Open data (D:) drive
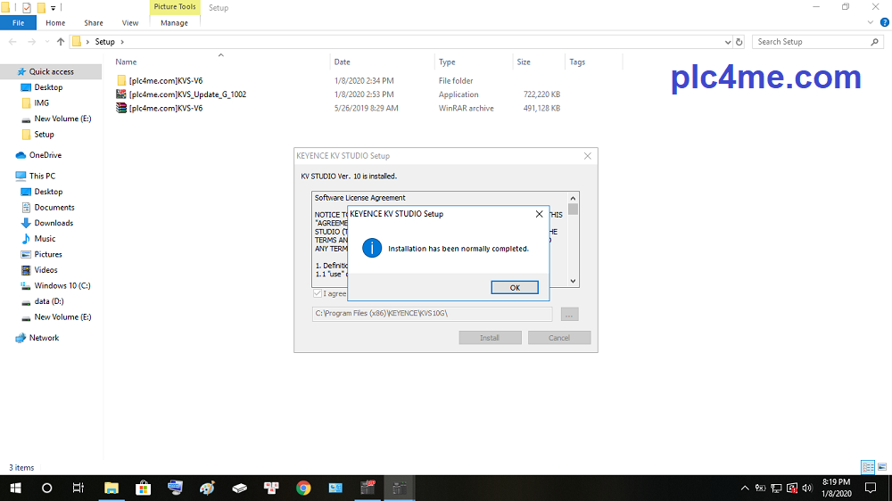The width and height of the screenshot is (892, 501). tap(49, 300)
